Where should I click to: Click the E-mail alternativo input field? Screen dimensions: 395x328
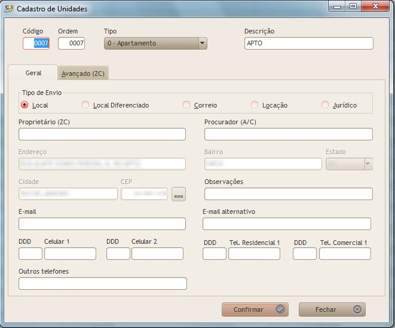(x=287, y=224)
